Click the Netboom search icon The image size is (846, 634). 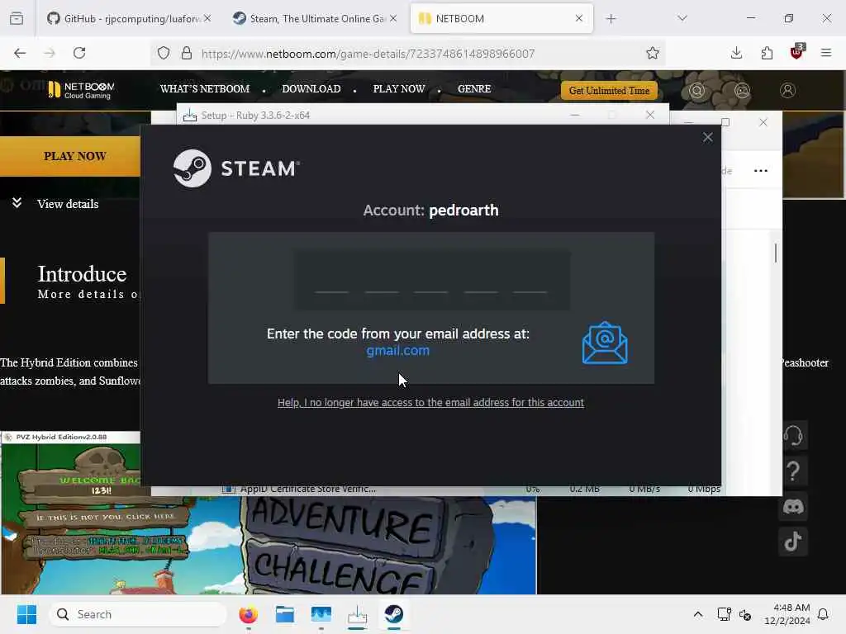[696, 91]
